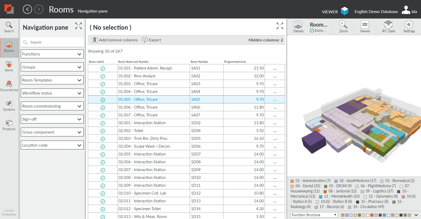Select the Rooms tab in sidebar
Screen dimensions: 421x219
click(9, 47)
